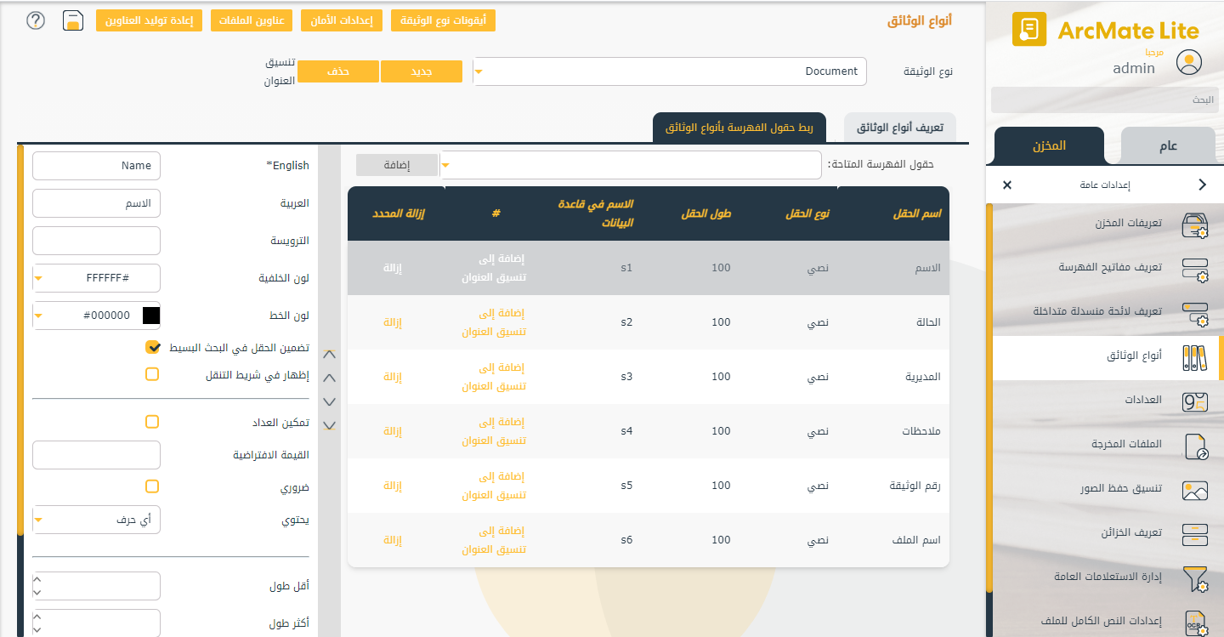Open العدادات counters sidebar icon

point(1194,401)
